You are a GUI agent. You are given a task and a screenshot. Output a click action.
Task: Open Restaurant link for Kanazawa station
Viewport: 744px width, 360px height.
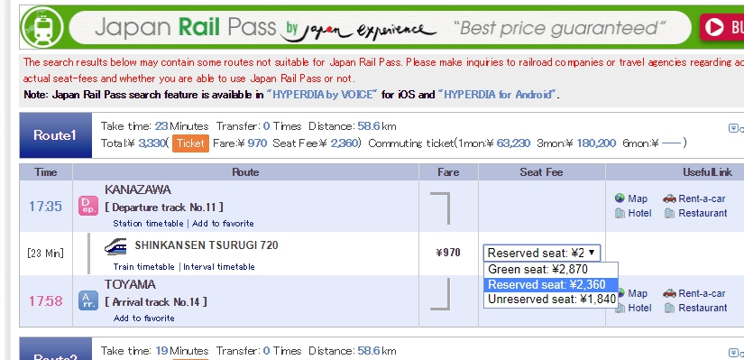coord(695,213)
